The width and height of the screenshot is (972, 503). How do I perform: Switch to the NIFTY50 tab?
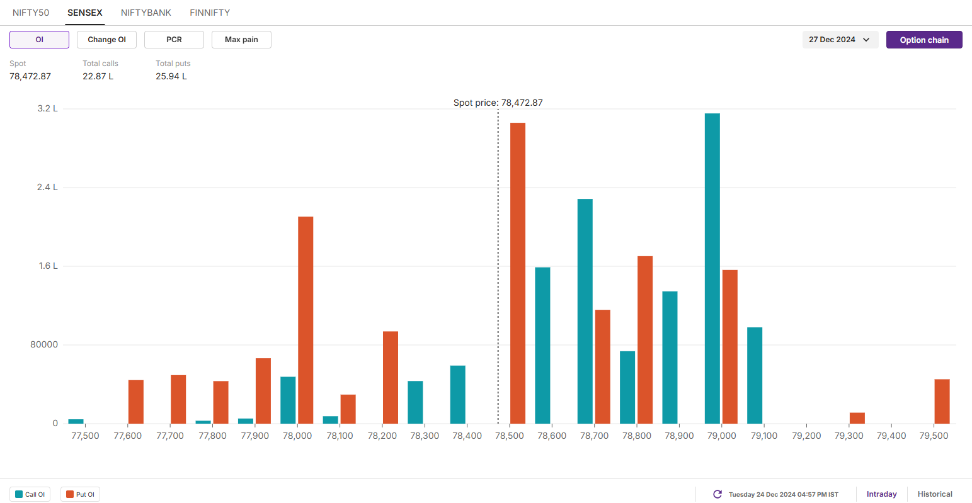31,13
